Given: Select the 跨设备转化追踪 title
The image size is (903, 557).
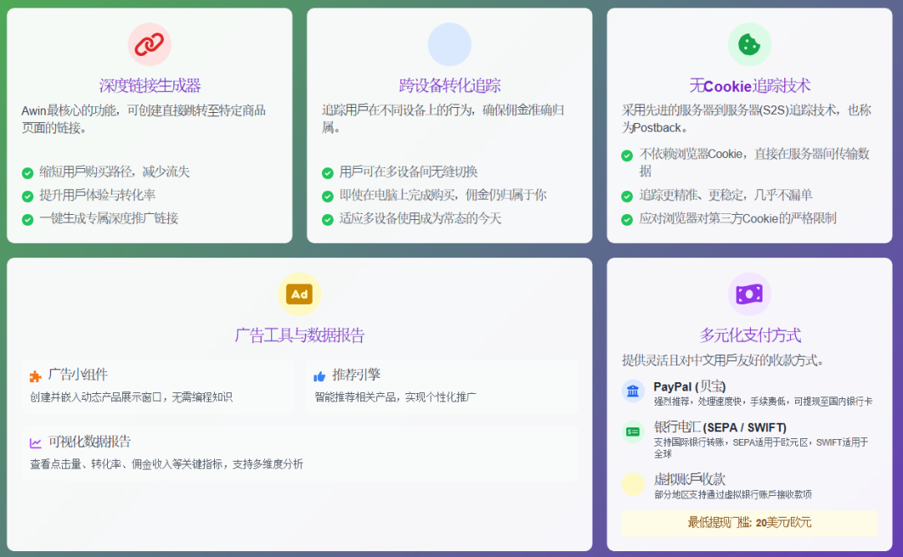Looking at the screenshot, I should coord(450,85).
